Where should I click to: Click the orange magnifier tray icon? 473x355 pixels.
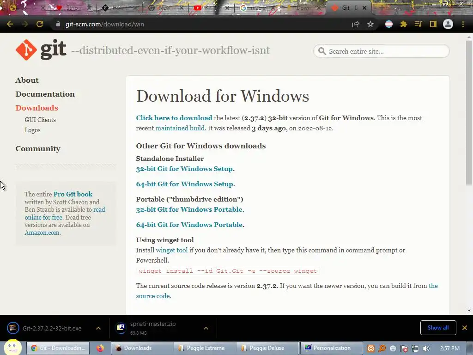click(382, 349)
